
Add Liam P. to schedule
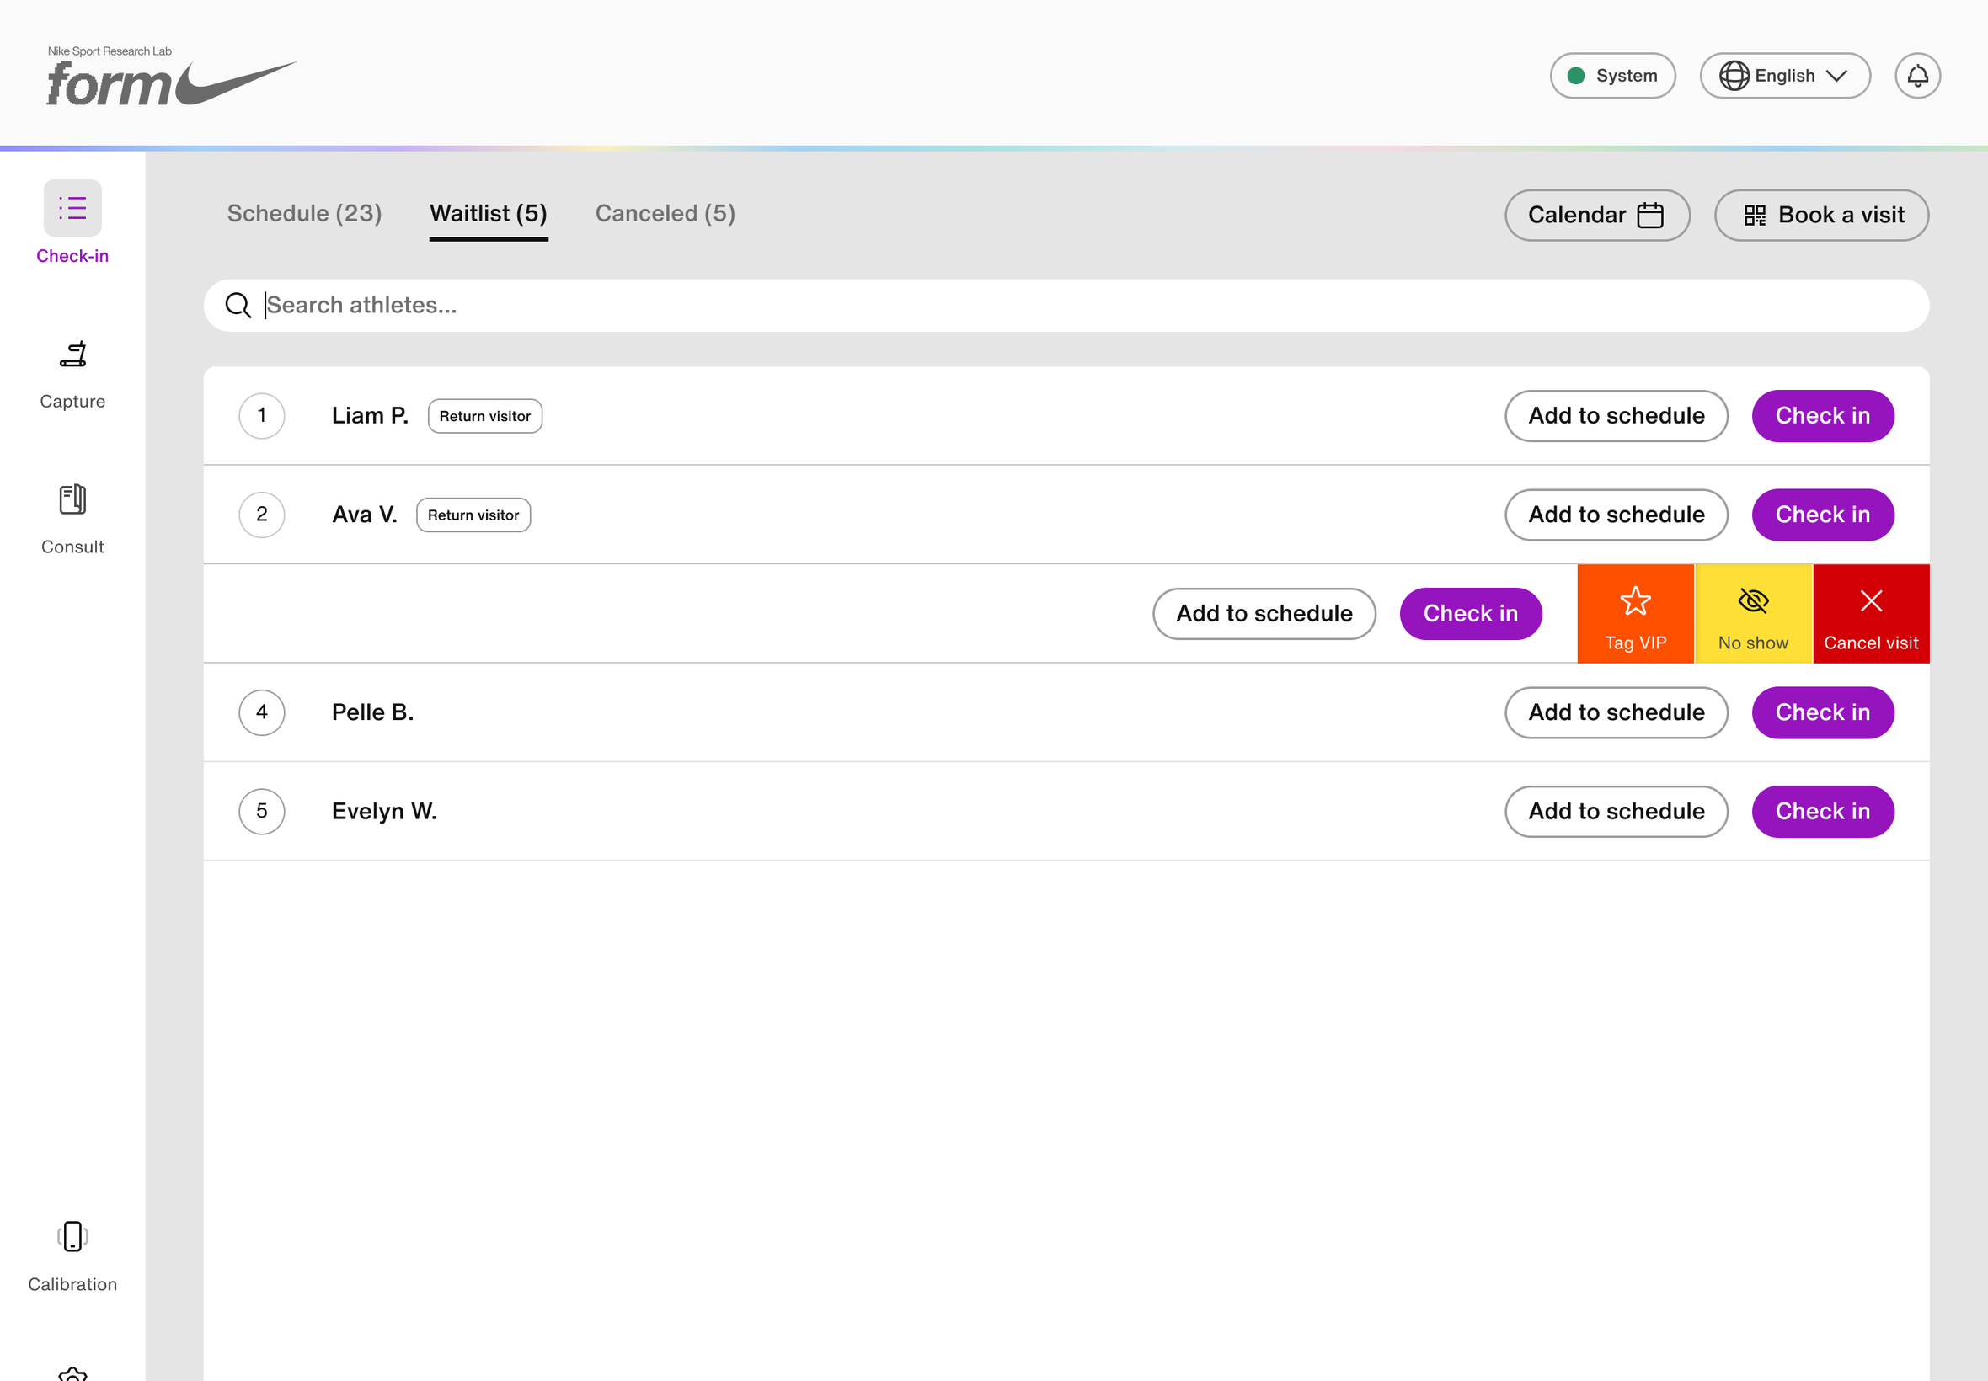click(1616, 416)
